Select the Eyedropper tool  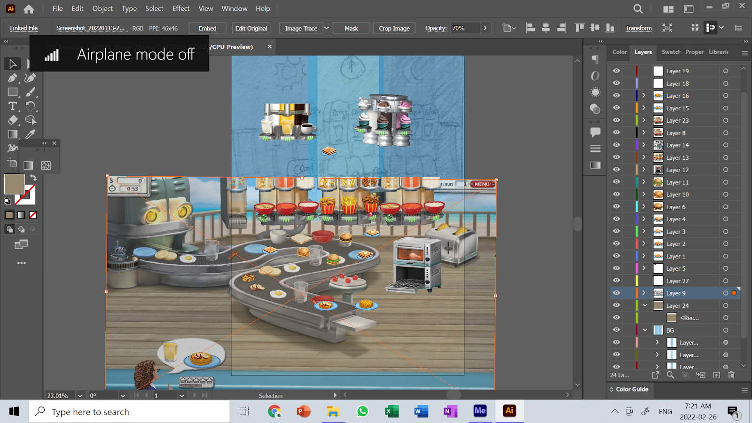(31, 134)
